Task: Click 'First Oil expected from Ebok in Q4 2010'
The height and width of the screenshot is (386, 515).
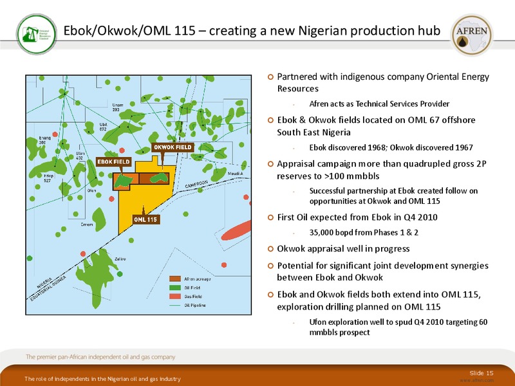Action: (357, 217)
